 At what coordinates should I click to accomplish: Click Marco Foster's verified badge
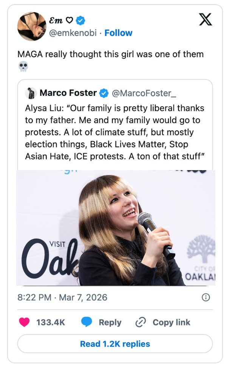(104, 93)
